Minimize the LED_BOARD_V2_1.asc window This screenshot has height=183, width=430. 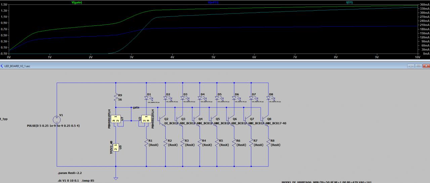tap(411, 66)
